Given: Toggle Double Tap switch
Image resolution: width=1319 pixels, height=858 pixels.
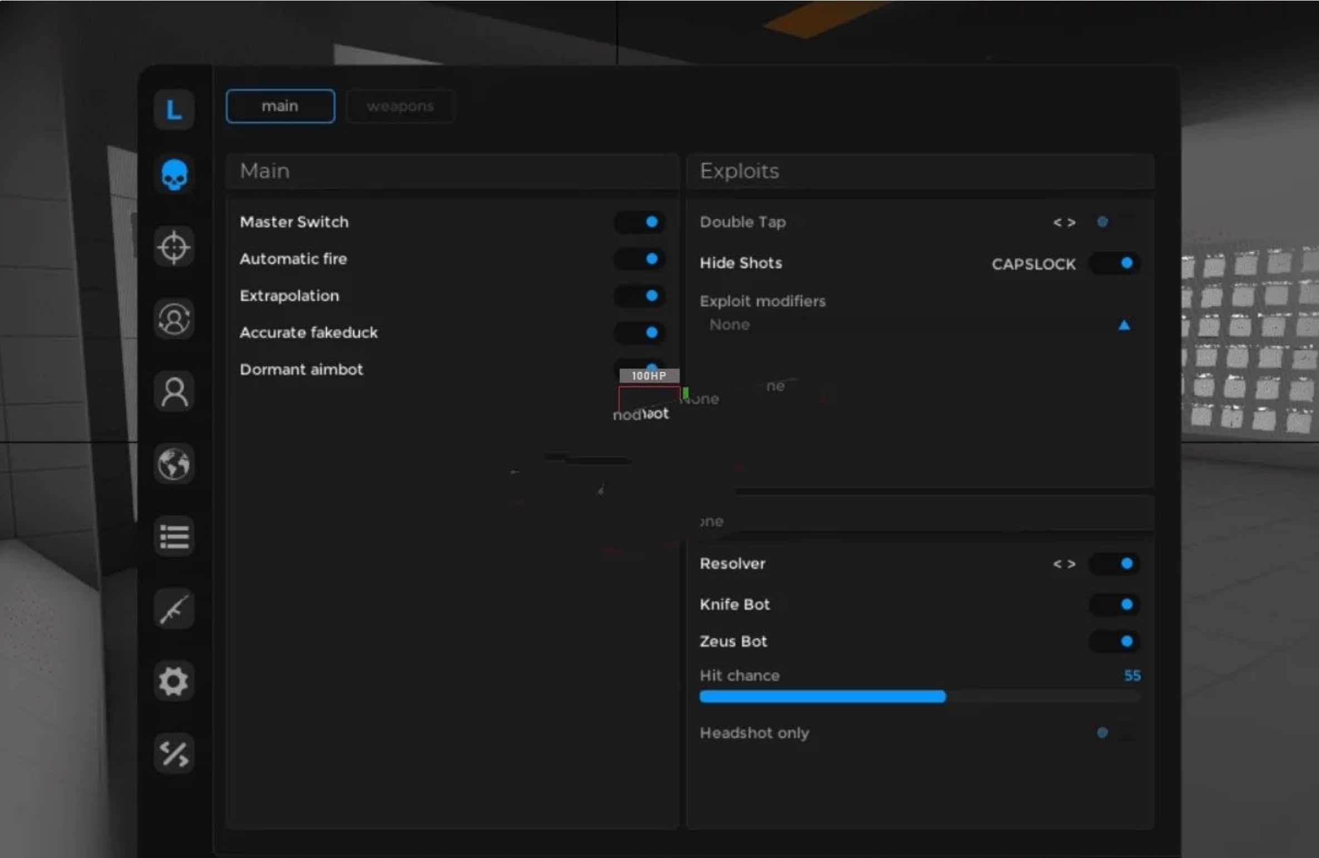Looking at the screenshot, I should 1114,222.
